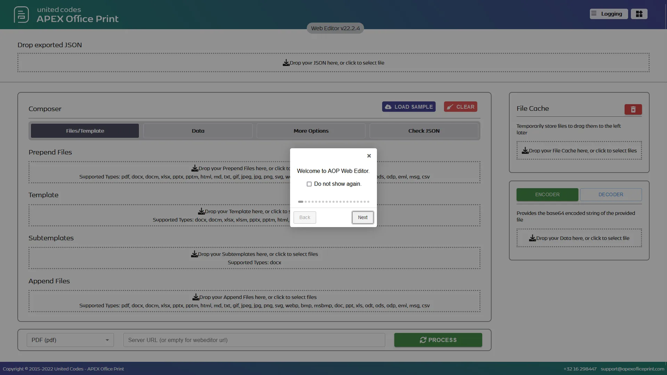
Task: Select the Decoder tab
Action: (611, 194)
